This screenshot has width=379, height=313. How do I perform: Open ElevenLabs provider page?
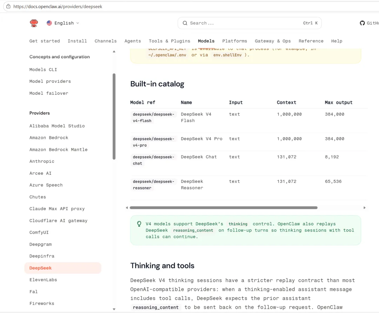43,280
